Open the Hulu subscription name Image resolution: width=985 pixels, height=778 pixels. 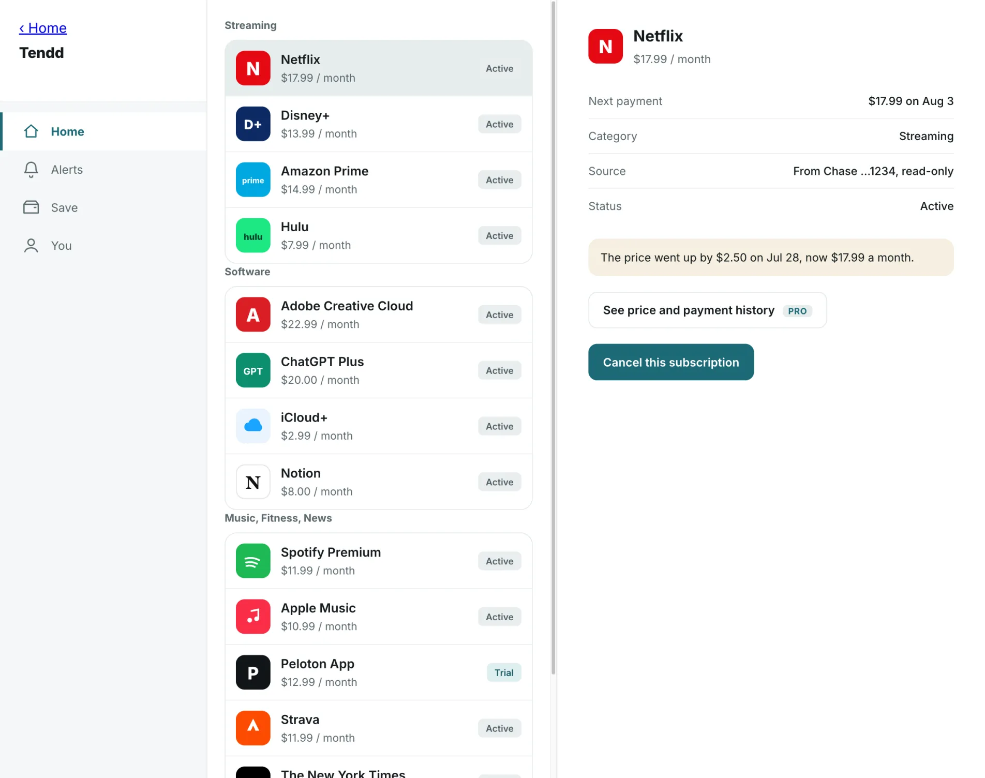(294, 227)
